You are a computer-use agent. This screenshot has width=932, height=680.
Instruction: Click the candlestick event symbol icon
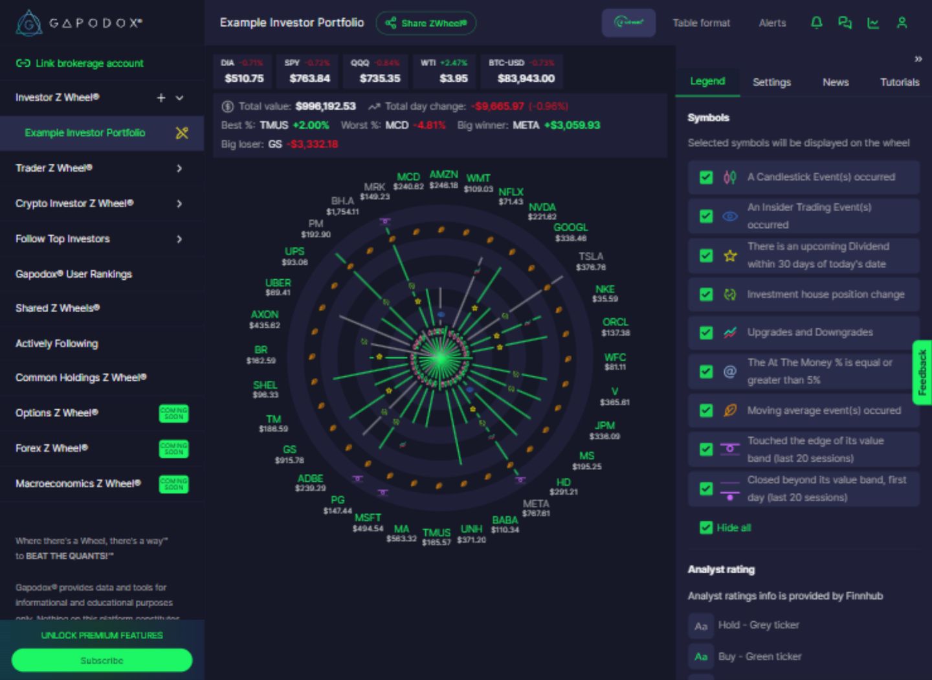click(x=729, y=177)
